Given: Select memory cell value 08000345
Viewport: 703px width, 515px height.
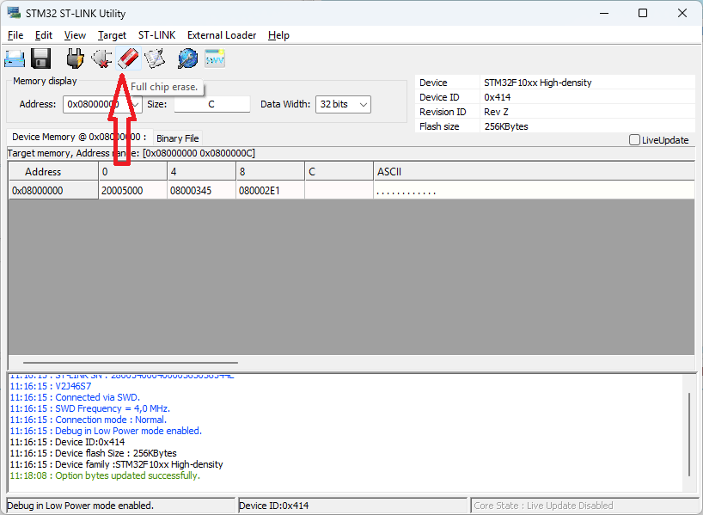Looking at the screenshot, I should coord(202,191).
